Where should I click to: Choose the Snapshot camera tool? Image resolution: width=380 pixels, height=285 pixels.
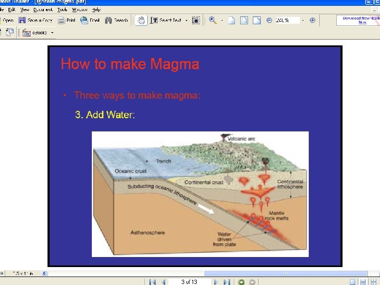196,21
